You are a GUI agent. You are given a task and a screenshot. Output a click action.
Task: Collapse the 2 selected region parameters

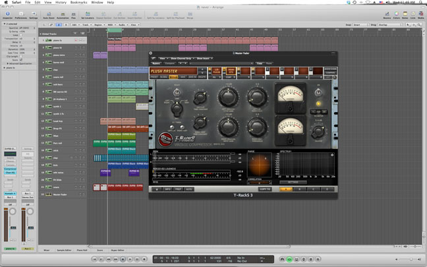click(5, 24)
